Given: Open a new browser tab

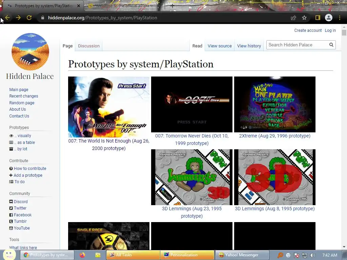Looking at the screenshot, I should [x=172, y=6].
